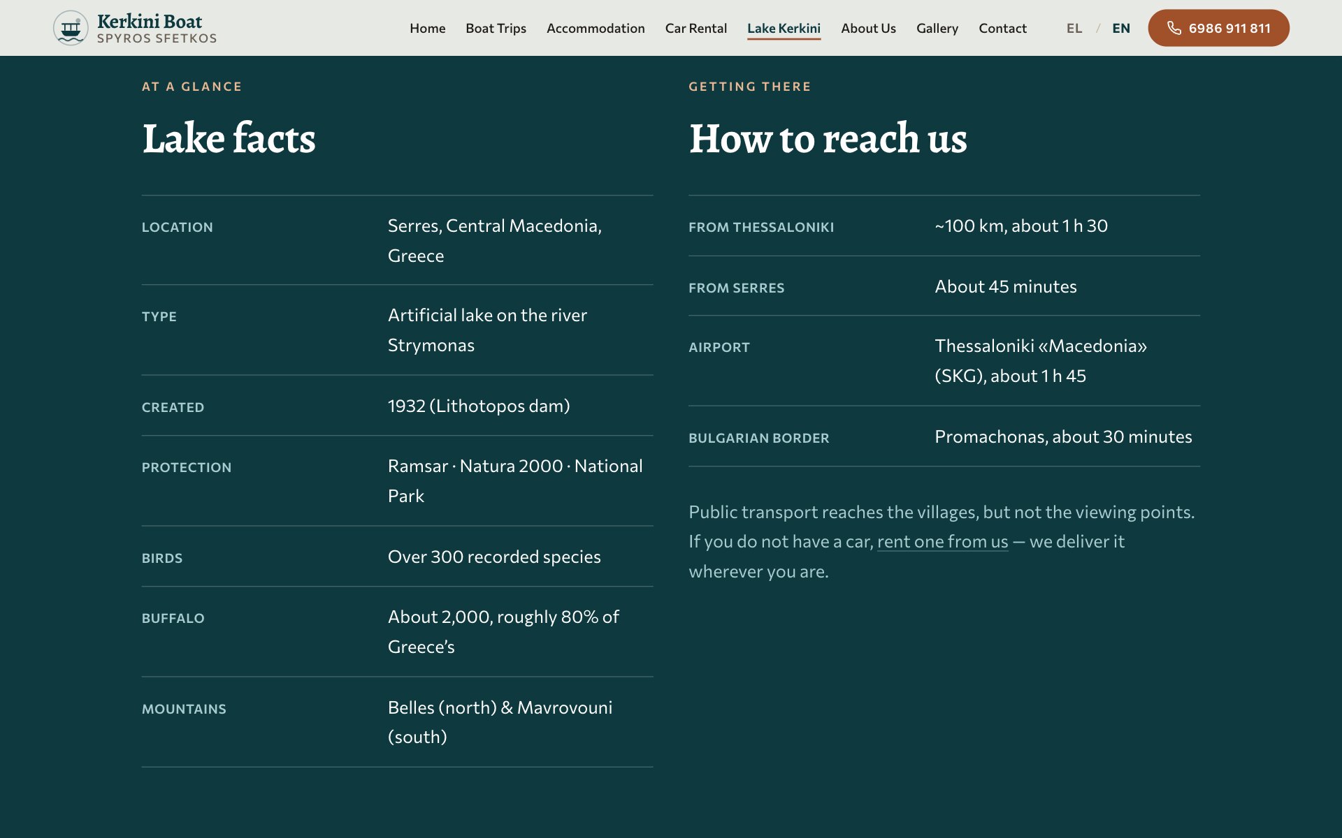Select the 'How to reach us' heading
1342x838 pixels.
coord(828,138)
